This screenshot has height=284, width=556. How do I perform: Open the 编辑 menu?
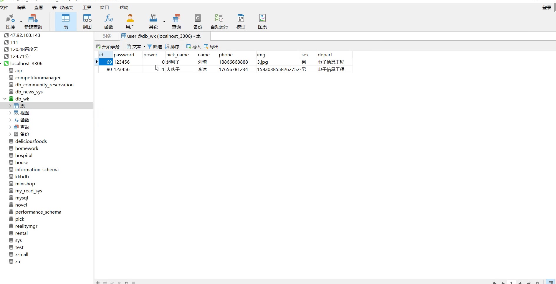21,7
